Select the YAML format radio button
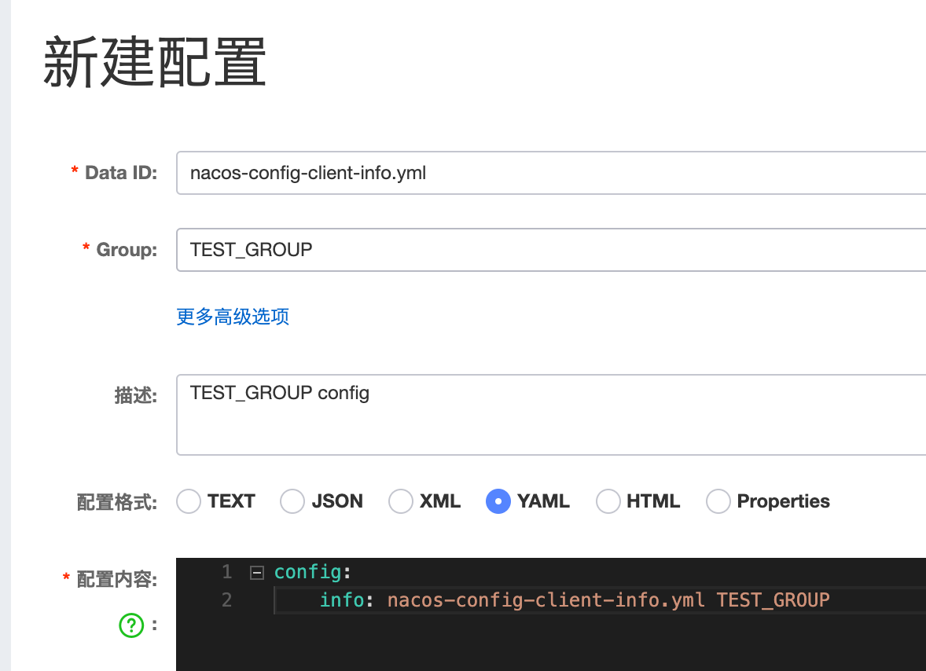Viewport: 926px width, 671px height. pyautogui.click(x=498, y=501)
